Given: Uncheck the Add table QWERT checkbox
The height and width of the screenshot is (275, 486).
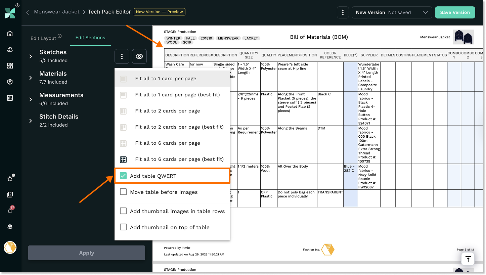Looking at the screenshot, I should click(123, 176).
